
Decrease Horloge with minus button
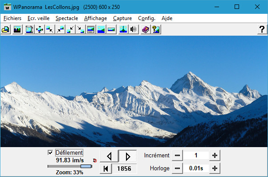click(x=178, y=169)
